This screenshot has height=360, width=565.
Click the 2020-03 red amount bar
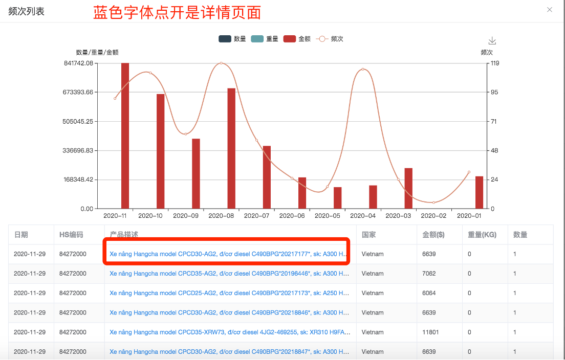tap(408, 188)
